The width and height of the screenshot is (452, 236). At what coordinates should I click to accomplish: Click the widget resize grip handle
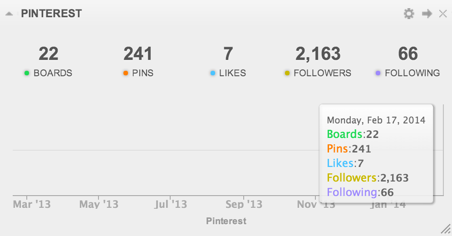point(446,229)
